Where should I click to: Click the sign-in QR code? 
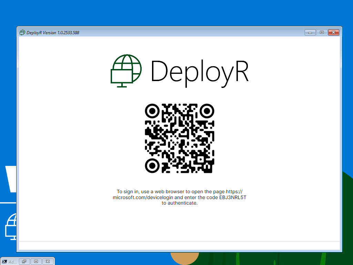(x=179, y=138)
